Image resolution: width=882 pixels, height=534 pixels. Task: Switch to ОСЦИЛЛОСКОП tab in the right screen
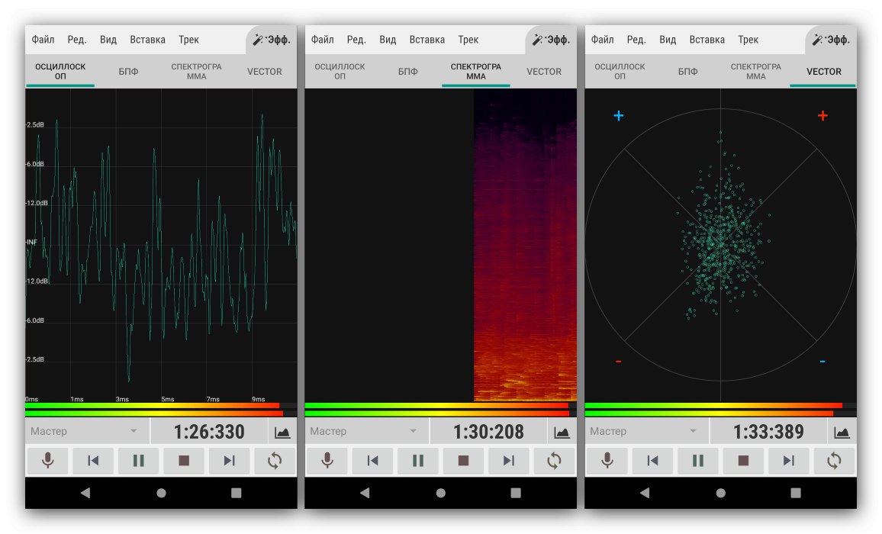pyautogui.click(x=620, y=72)
